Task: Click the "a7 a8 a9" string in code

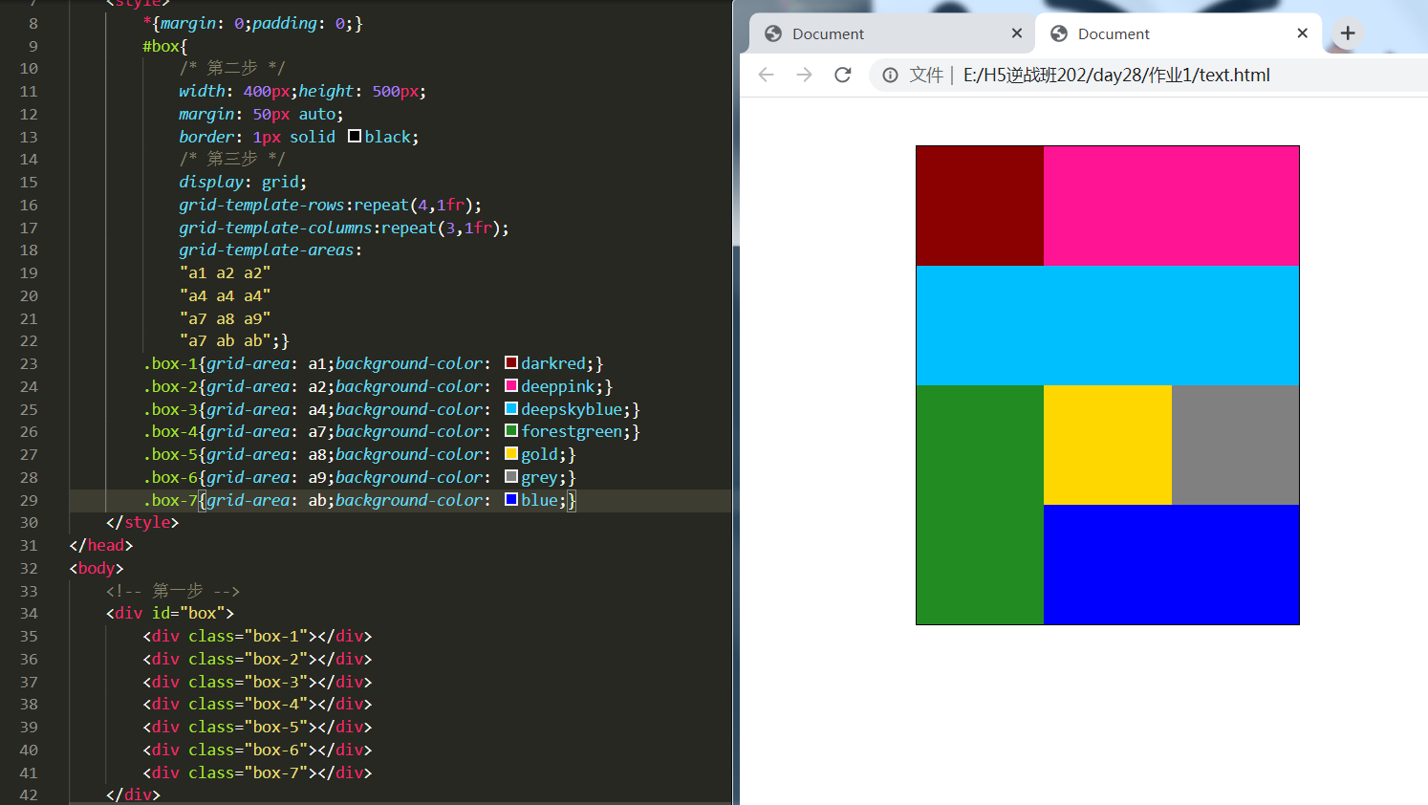Action: point(225,318)
